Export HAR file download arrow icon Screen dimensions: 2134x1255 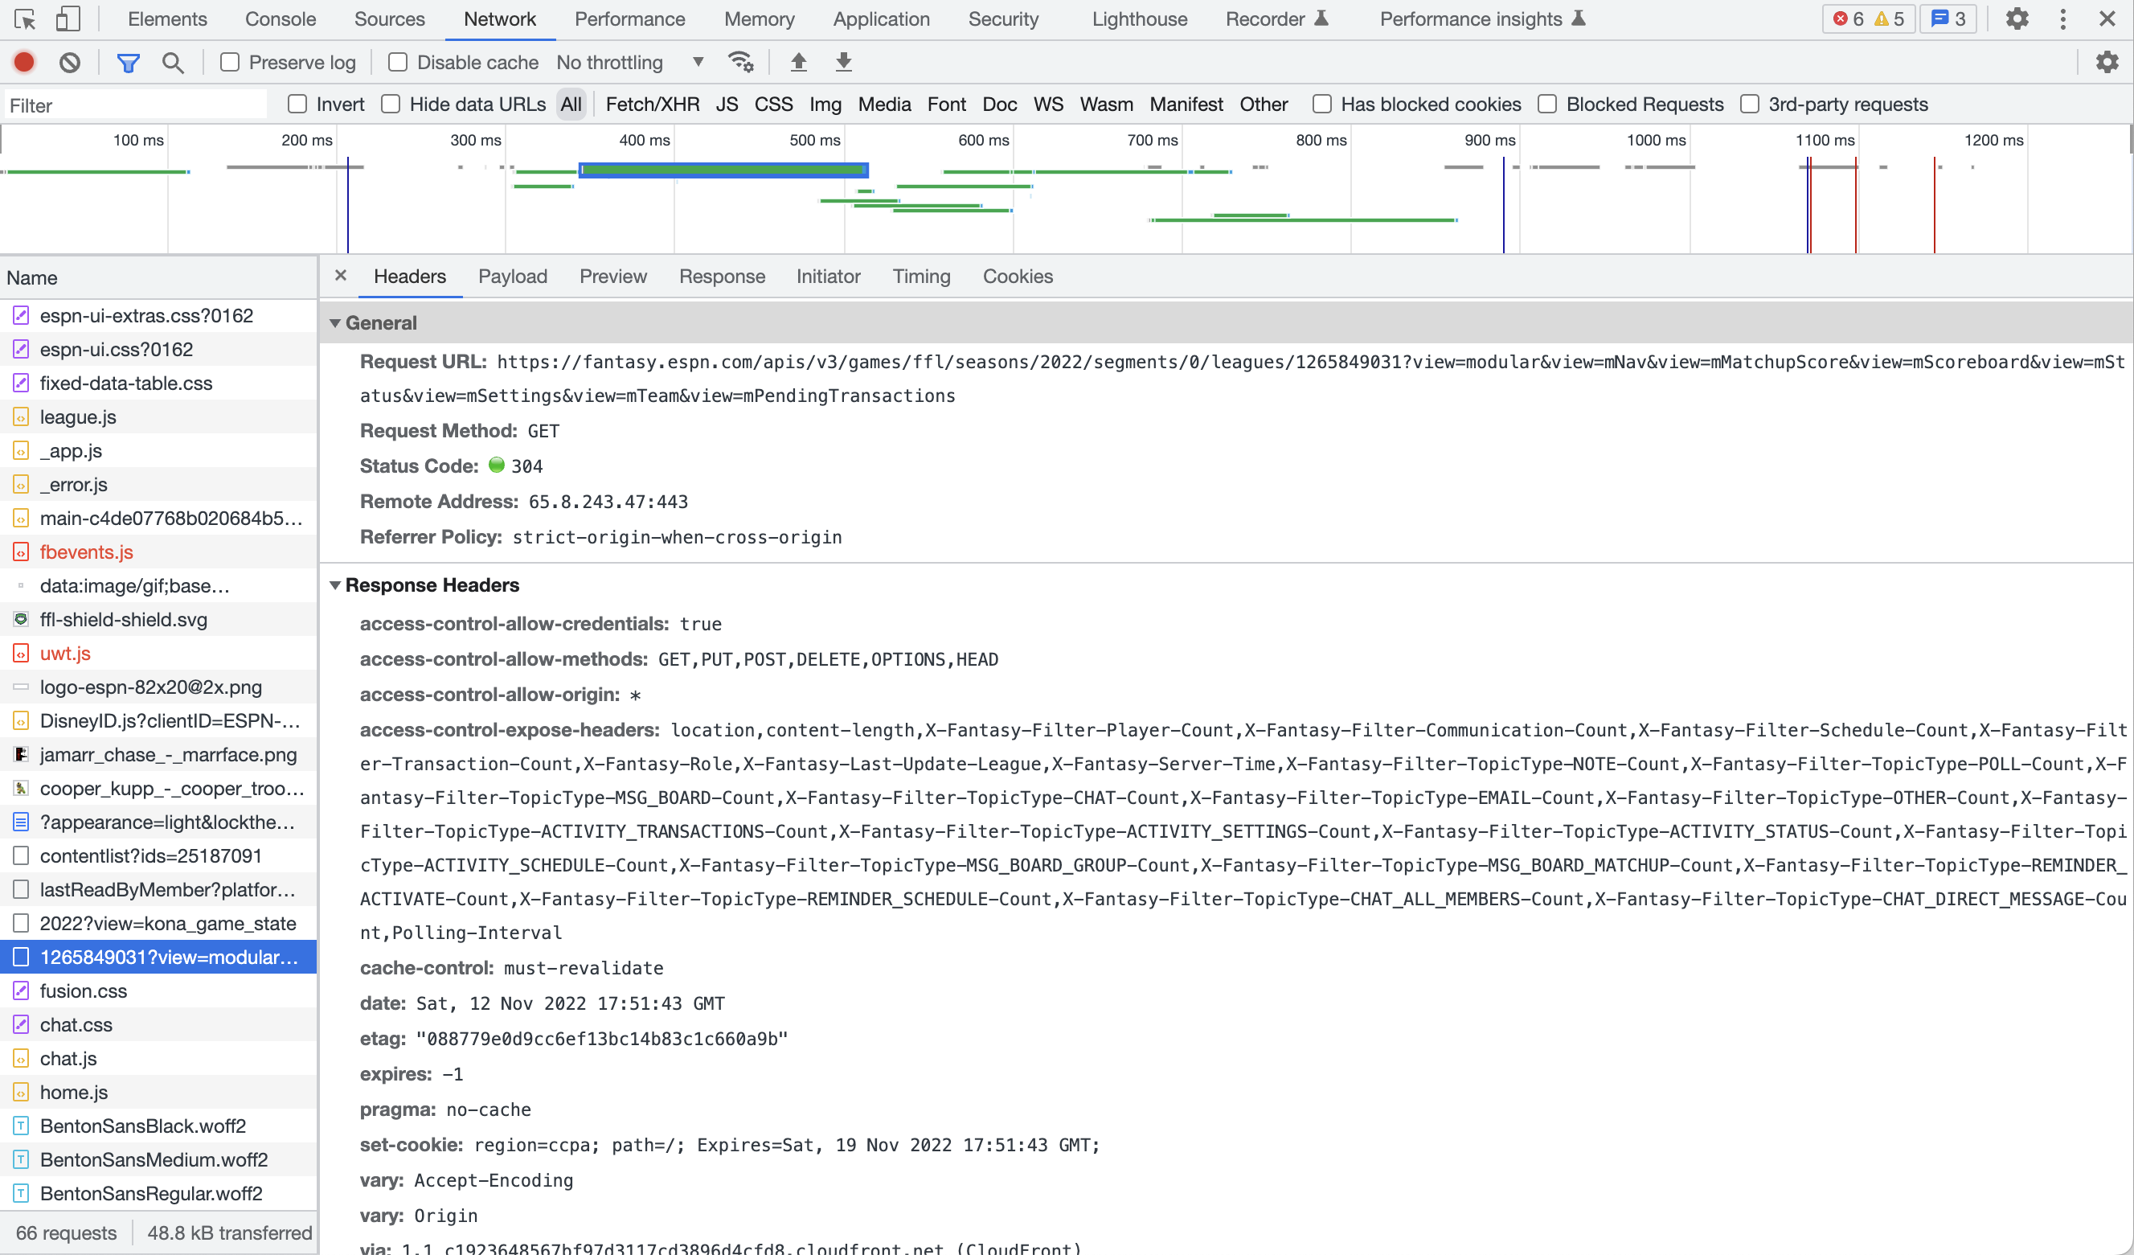843,62
